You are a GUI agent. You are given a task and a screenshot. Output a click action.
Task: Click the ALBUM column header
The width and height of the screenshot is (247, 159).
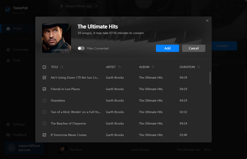click(x=144, y=67)
